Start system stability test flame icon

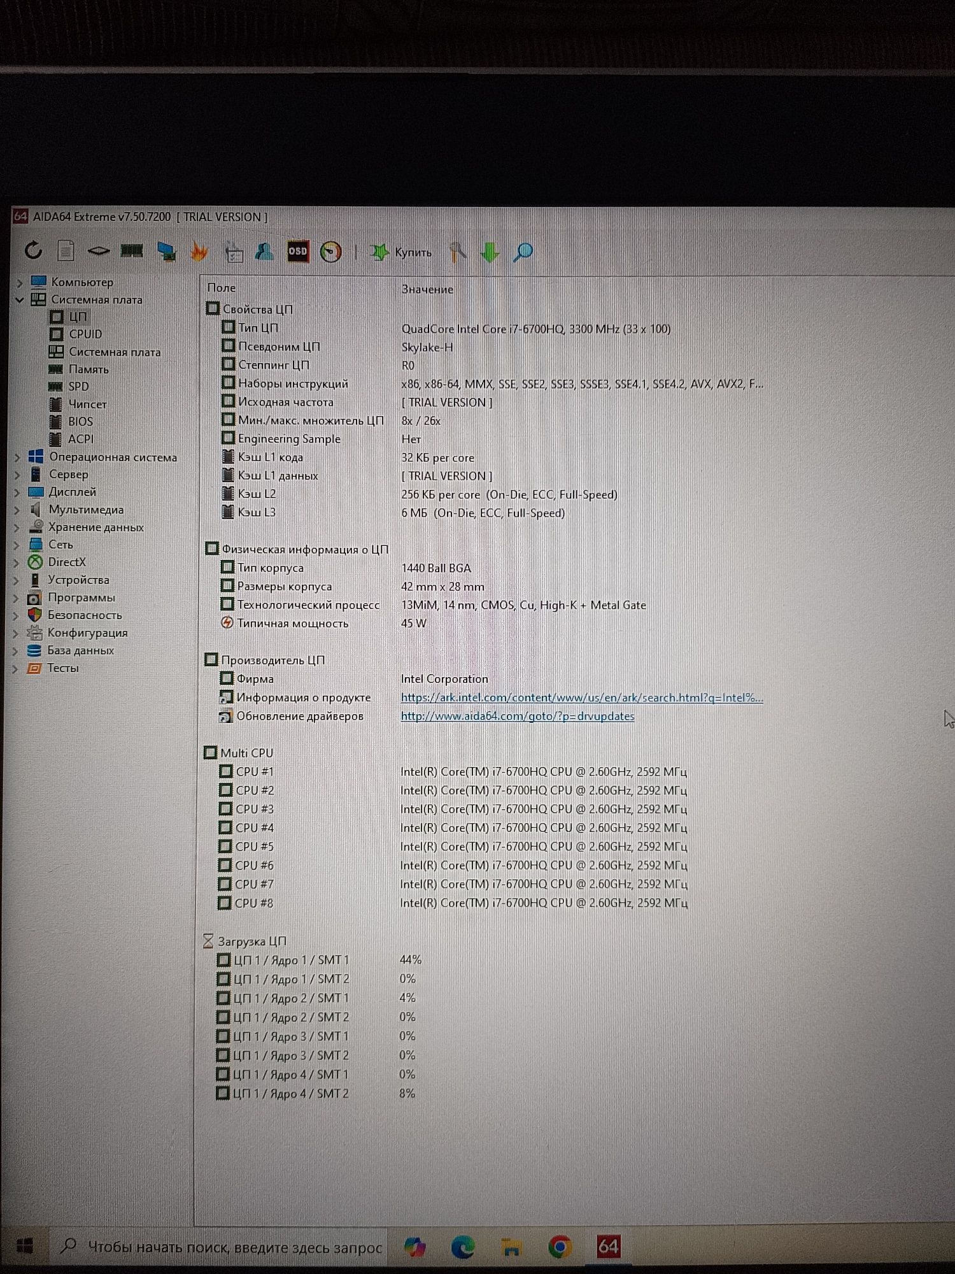pos(199,252)
